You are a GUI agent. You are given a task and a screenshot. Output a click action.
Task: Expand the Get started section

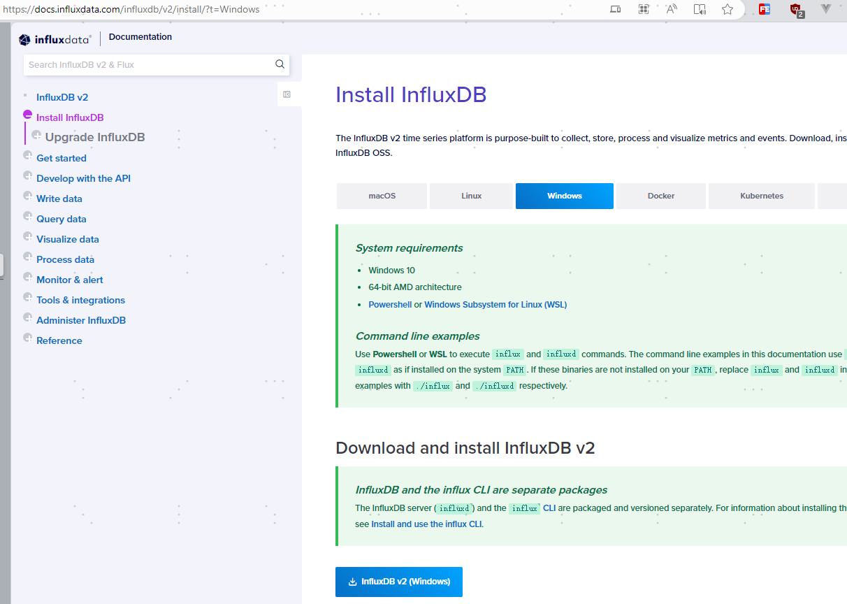[61, 157]
